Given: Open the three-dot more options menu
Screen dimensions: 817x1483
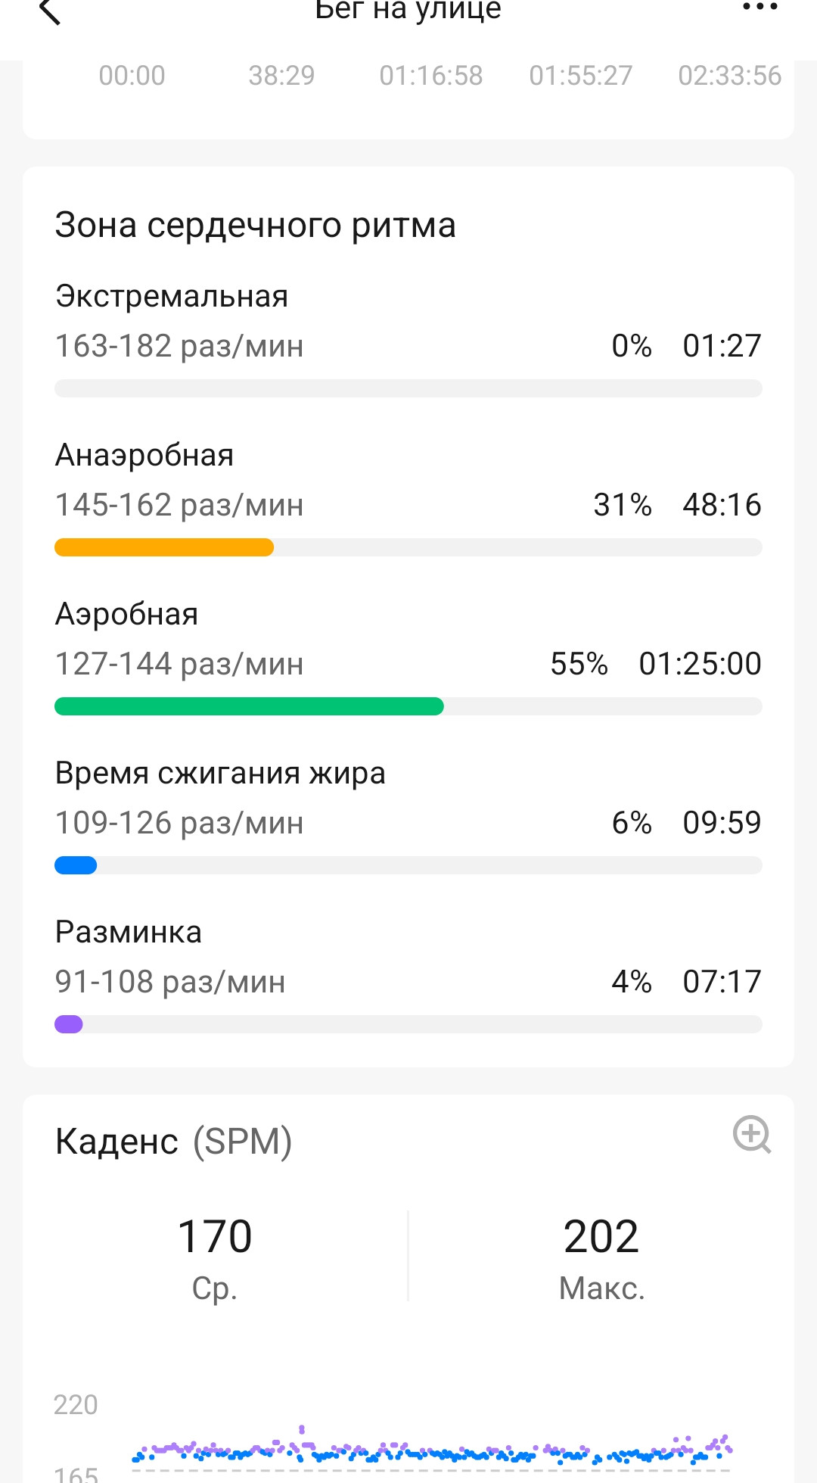Looking at the screenshot, I should 760,8.
